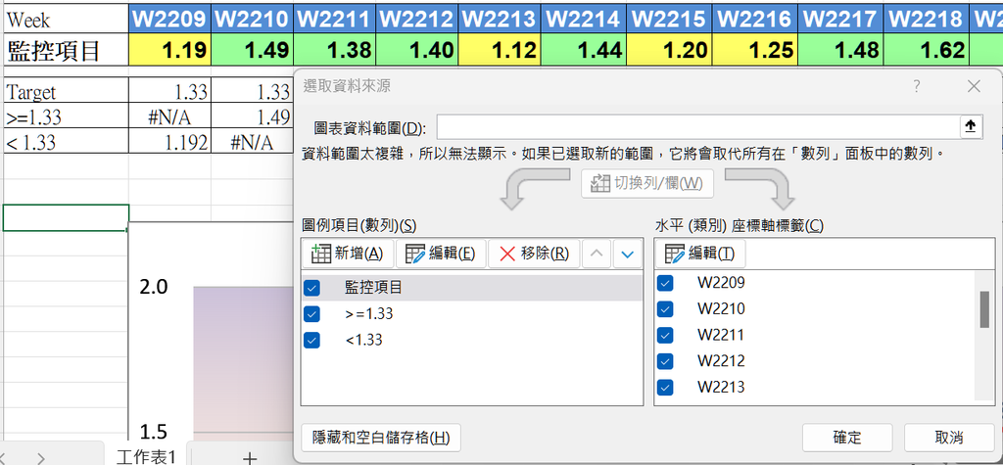Viewport: 1003px width, 465px height.
Task: Click 移除(R) to remove the series
Action: click(534, 254)
